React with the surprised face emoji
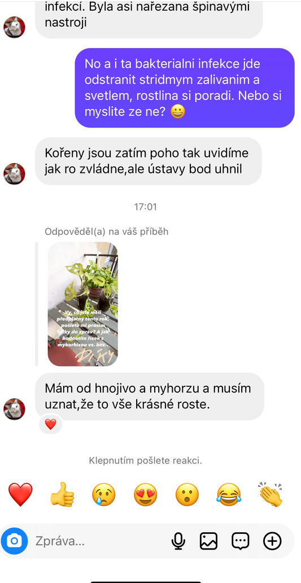 tap(187, 494)
